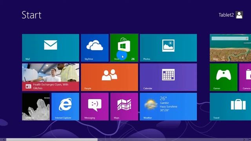This screenshot has height=141, width=251.
Task: Open the People tile
Action: pyautogui.click(x=109, y=77)
